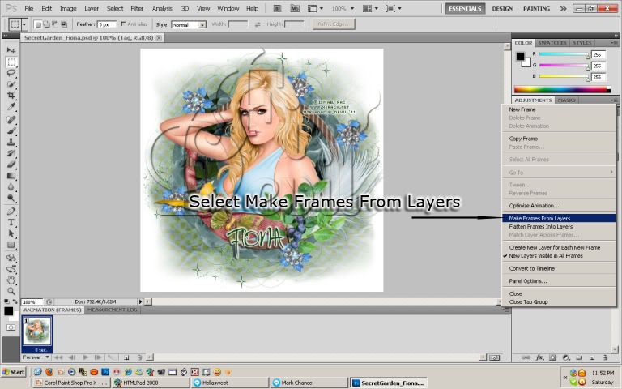
Task: Switch to the Measurement Log tab
Action: pos(113,310)
